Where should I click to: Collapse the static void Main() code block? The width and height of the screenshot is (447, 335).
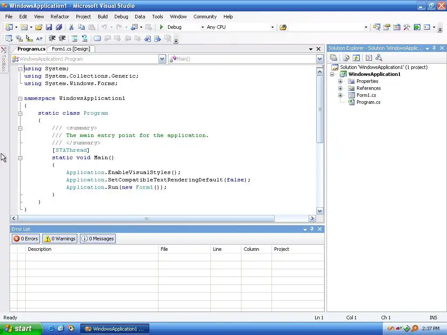click(20, 158)
